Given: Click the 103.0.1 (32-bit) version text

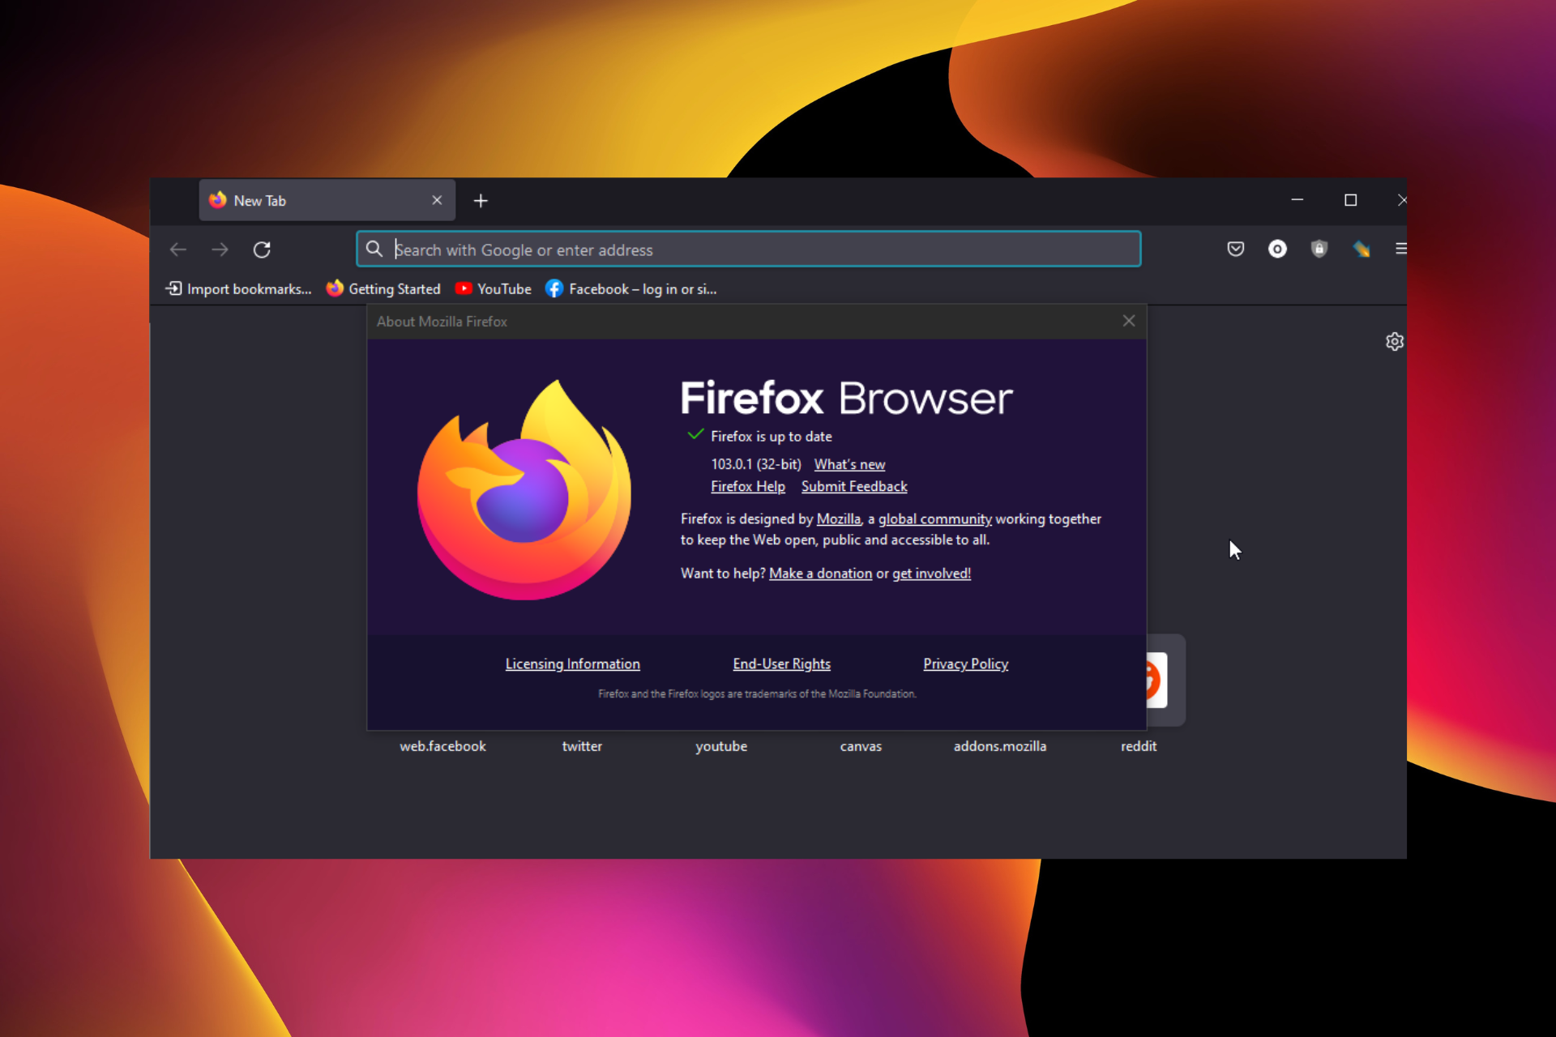Looking at the screenshot, I should pos(756,464).
